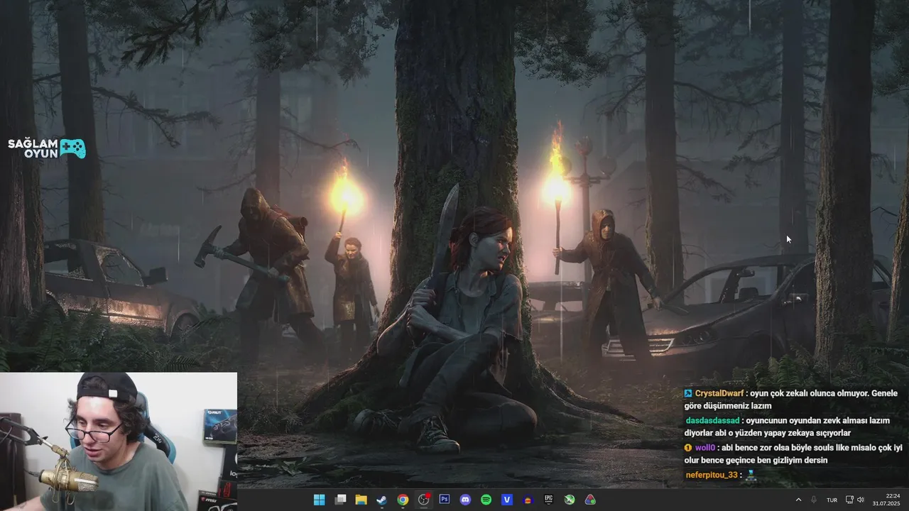This screenshot has width=909, height=511.
Task: Click the badge next to CrystalDwarf
Action: point(688,393)
